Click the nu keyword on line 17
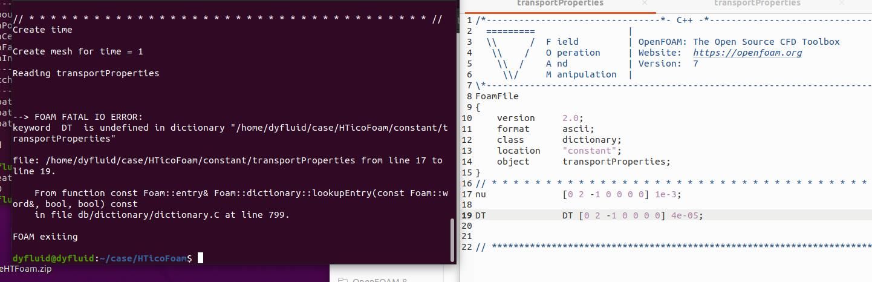The width and height of the screenshot is (872, 282). [x=481, y=194]
